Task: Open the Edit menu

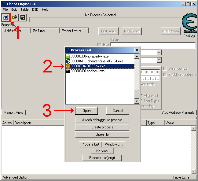Action: (x=14, y=9)
